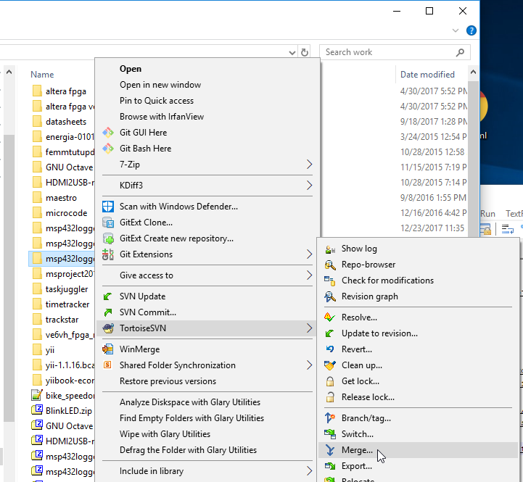Click the Export icon
This screenshot has height=482, width=523.
330,466
